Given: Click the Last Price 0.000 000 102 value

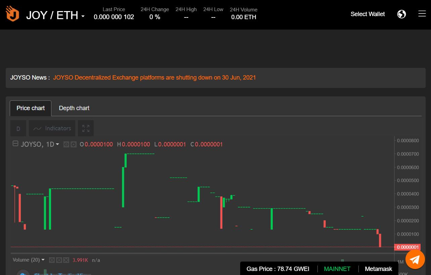Looking at the screenshot, I should pyautogui.click(x=114, y=17).
